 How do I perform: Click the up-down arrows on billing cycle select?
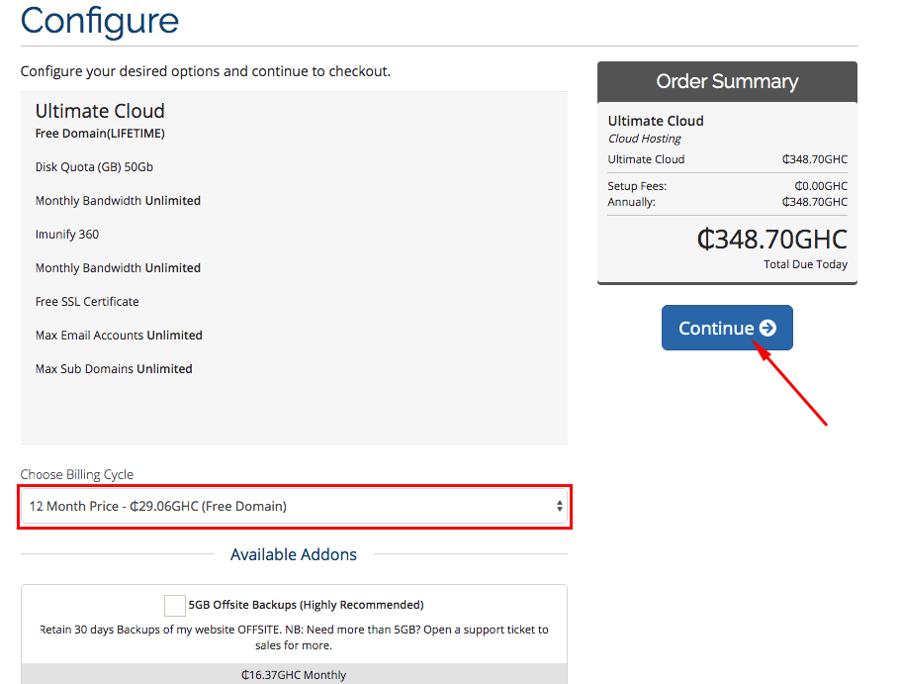pos(560,506)
